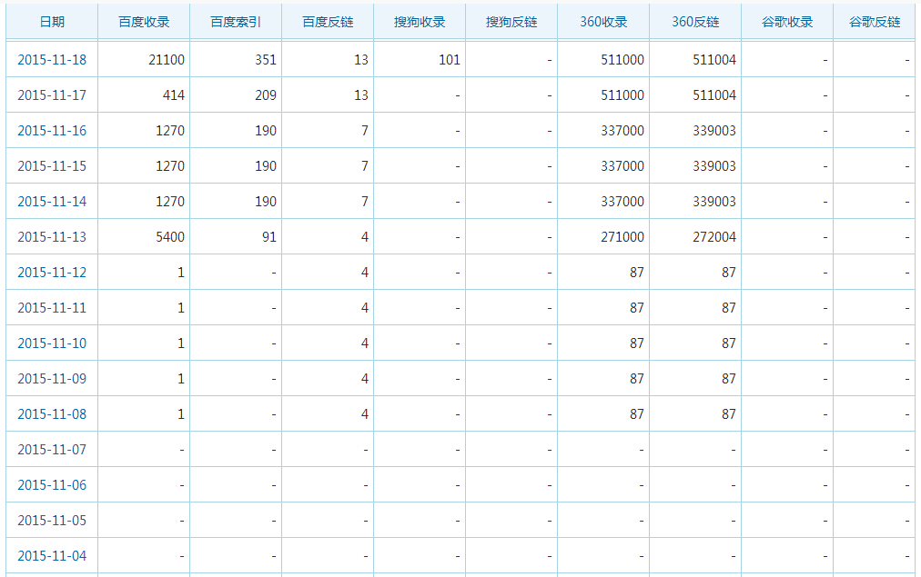The image size is (921, 577).
Task: Click the 谷歌反链 column header
Action: click(875, 22)
